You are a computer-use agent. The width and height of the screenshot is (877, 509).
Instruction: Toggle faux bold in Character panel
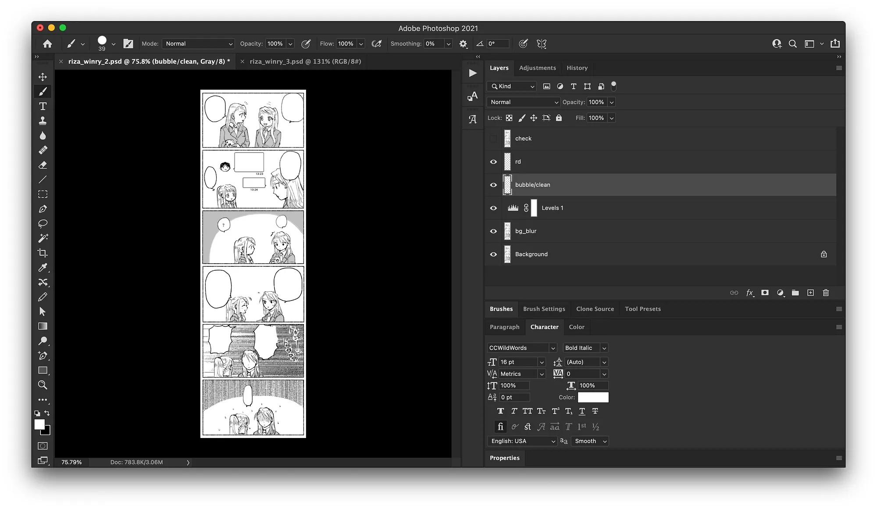(500, 411)
